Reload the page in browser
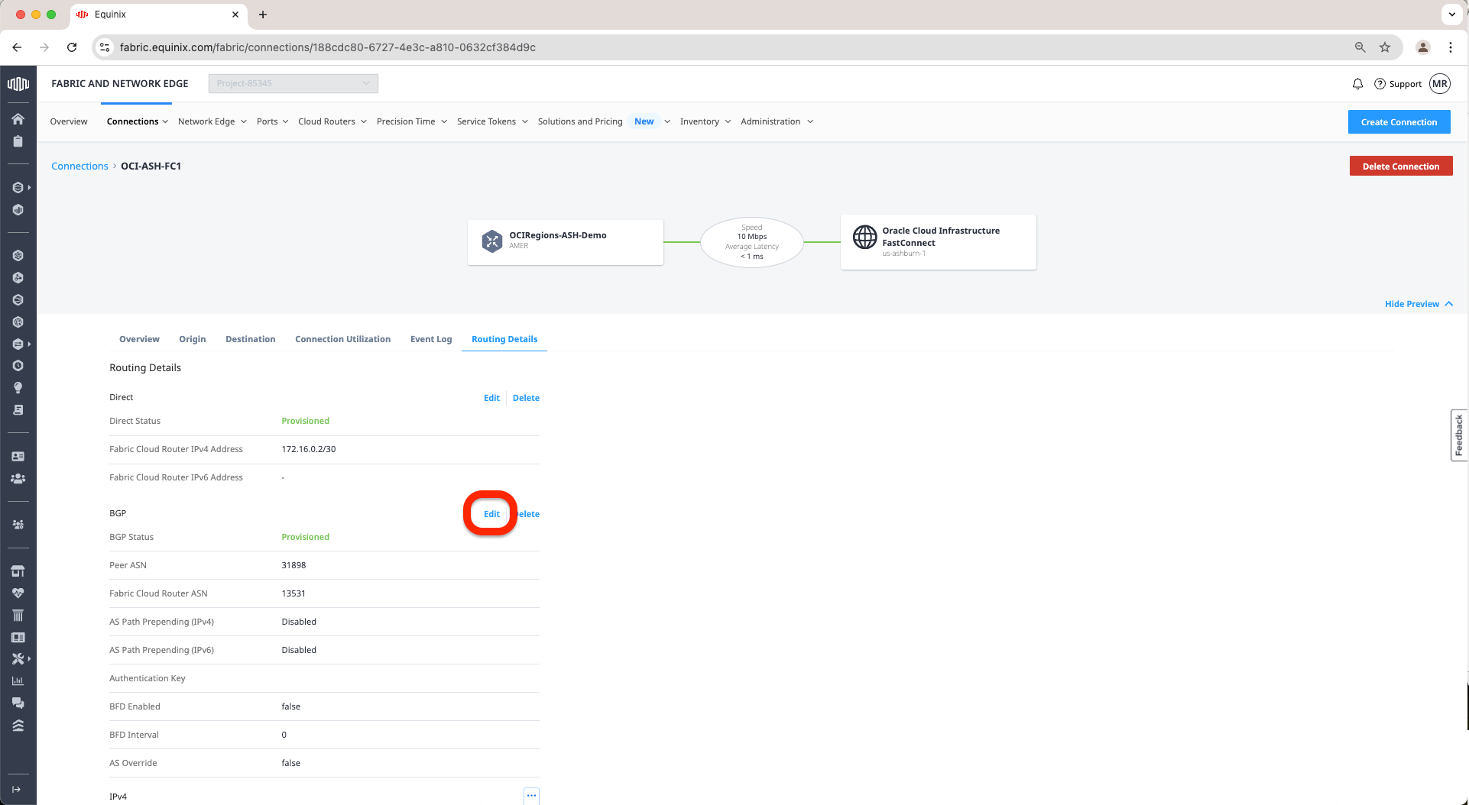 click(72, 47)
